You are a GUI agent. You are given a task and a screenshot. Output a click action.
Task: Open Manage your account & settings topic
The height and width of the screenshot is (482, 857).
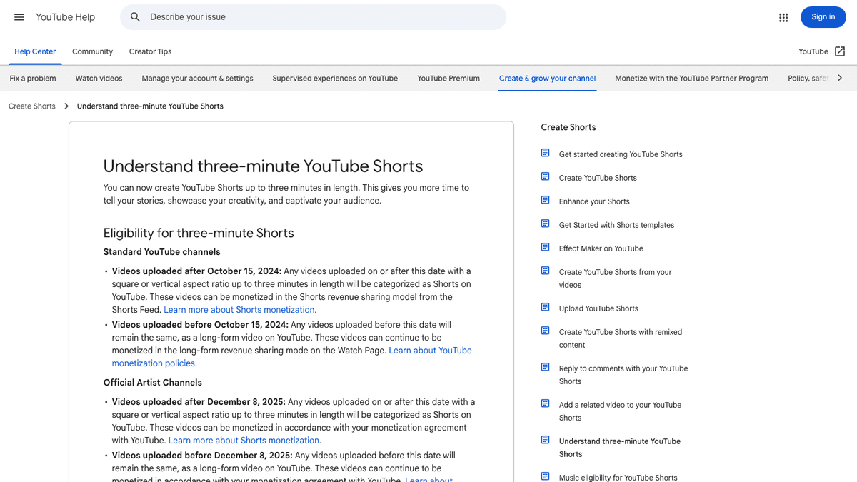click(197, 79)
